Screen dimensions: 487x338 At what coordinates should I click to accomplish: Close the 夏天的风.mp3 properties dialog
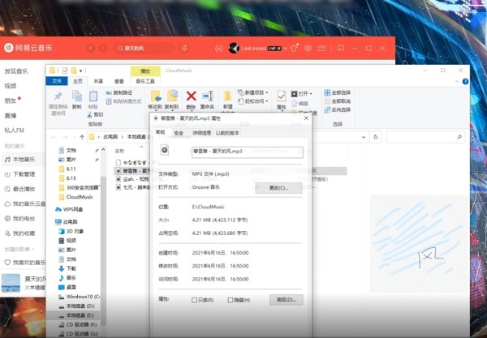click(306, 118)
